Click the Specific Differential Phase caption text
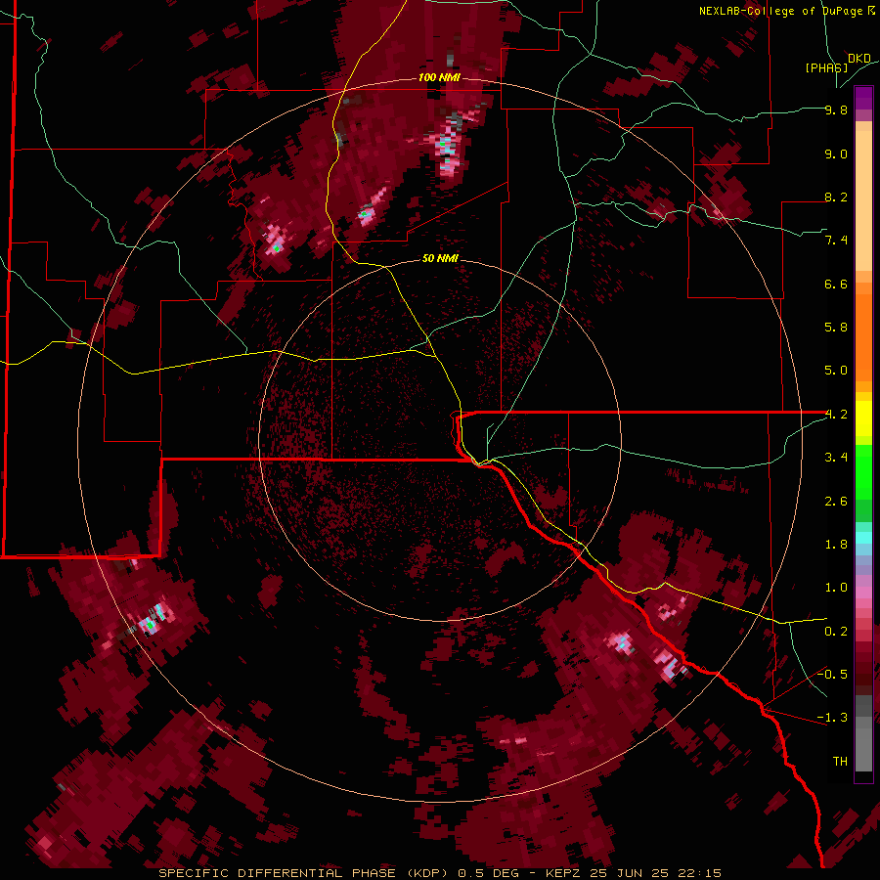Image resolution: width=880 pixels, height=880 pixels. (x=439, y=873)
